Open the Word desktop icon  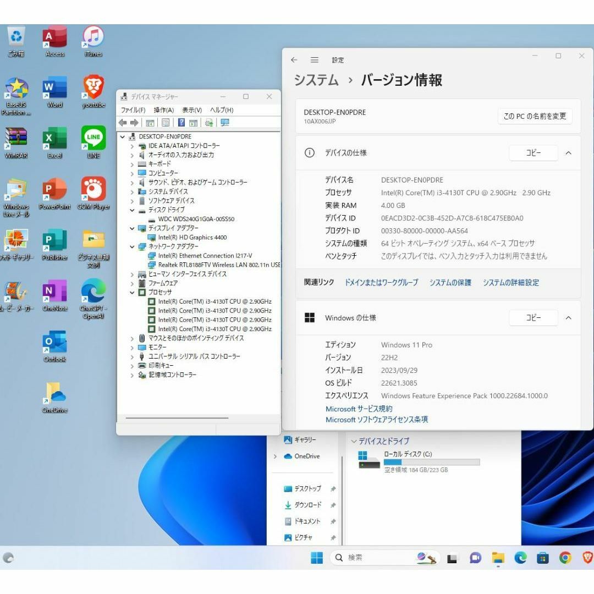coord(55,92)
